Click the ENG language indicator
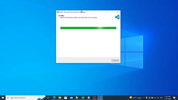The height and width of the screenshot is (100, 178). 161,98
